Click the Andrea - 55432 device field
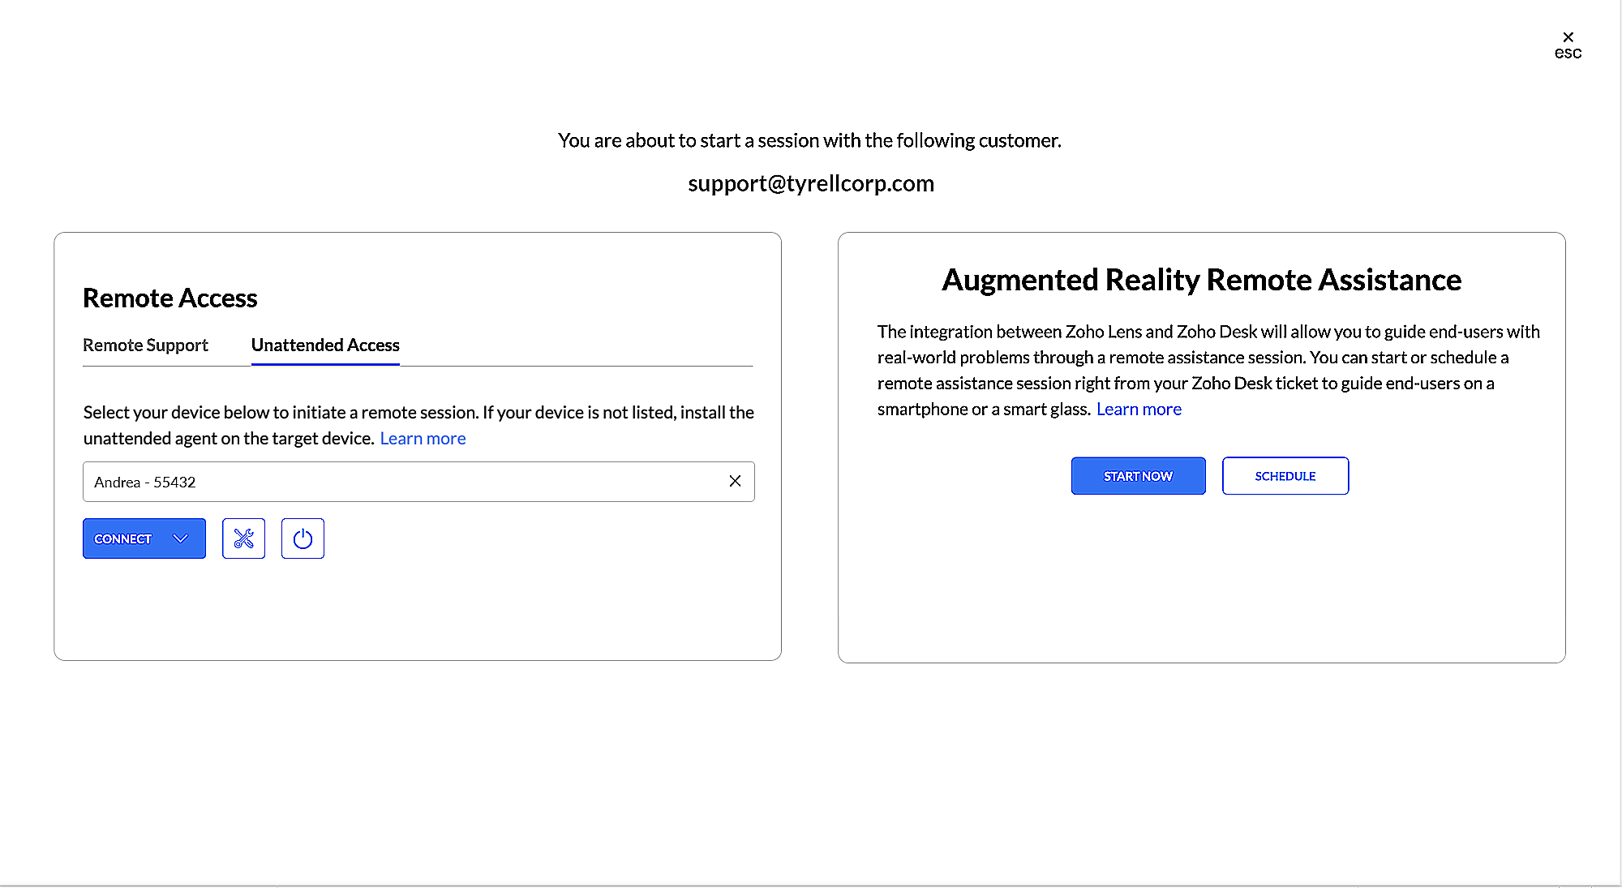Image resolution: width=1622 pixels, height=888 pixels. (x=389, y=482)
